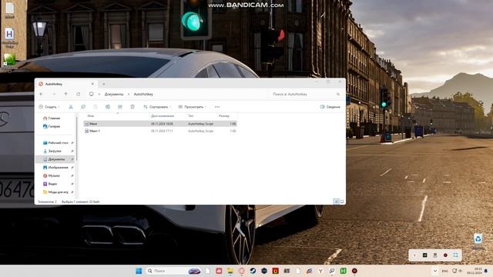Select Документы in the sidebar

[x=55, y=159]
